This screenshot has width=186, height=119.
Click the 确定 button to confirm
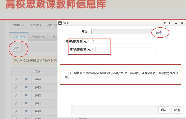(164, 110)
